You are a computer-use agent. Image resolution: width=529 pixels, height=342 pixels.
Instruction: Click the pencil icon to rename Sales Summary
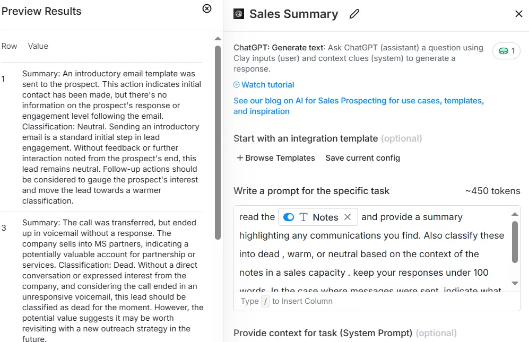pyautogui.click(x=354, y=14)
